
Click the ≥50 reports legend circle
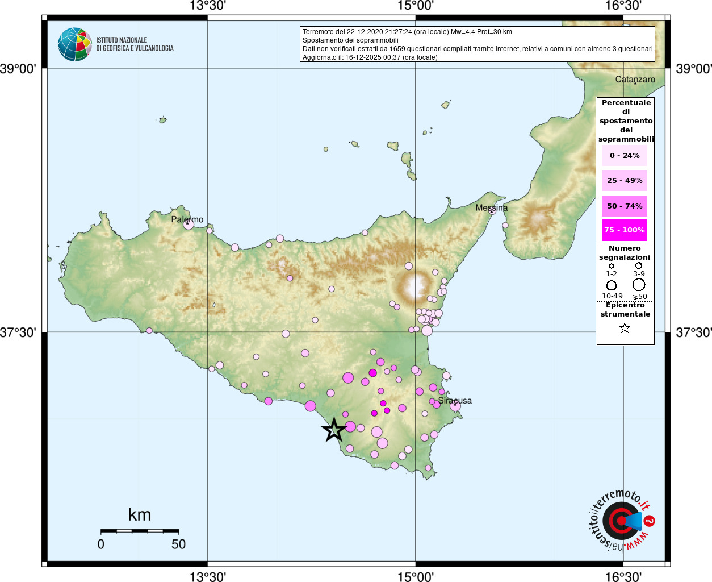639,284
